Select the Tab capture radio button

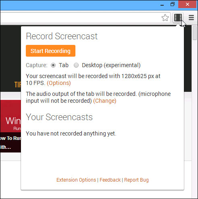pos(53,65)
